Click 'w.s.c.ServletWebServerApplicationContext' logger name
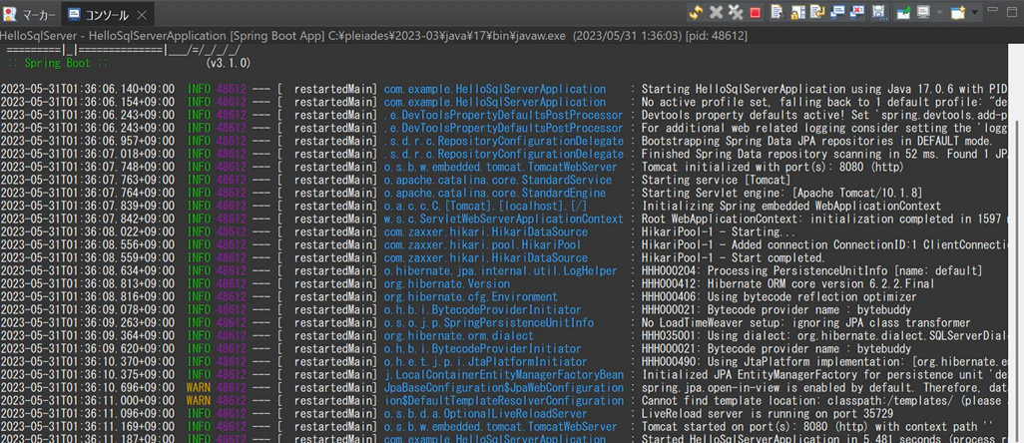The height and width of the screenshot is (443, 1024). 503,219
